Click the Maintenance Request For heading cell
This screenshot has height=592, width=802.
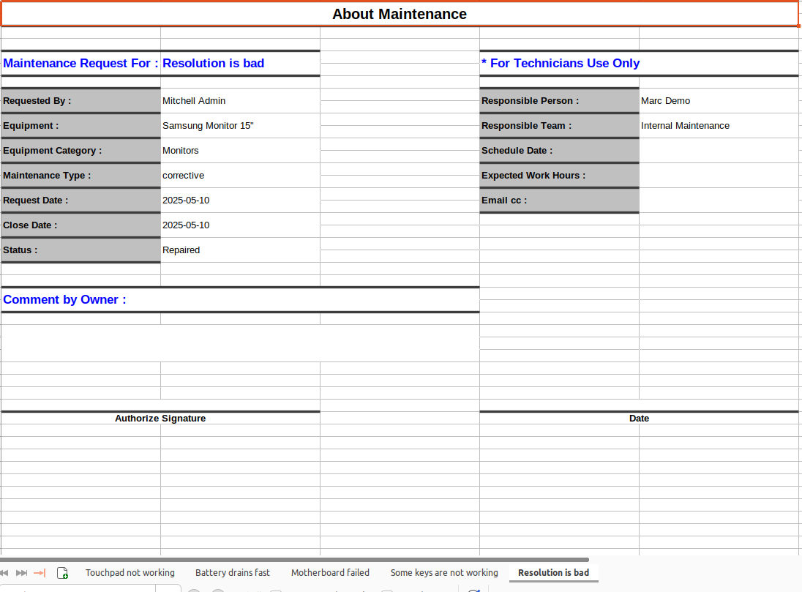[x=80, y=64]
